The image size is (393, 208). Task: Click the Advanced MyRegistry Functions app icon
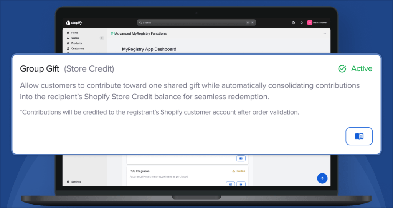coord(112,33)
